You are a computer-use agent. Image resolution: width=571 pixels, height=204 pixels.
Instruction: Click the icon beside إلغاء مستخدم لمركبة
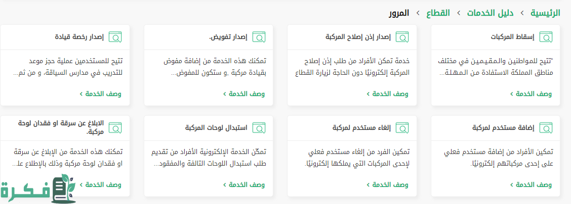pyautogui.click(x=402, y=128)
